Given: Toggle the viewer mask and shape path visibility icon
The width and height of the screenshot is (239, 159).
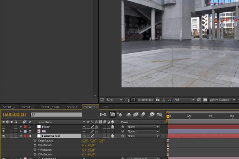Looking at the screenshot, I should click(133, 100).
